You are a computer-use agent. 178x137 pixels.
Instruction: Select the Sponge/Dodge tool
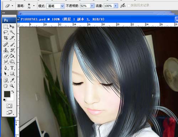[x=12, y=61]
